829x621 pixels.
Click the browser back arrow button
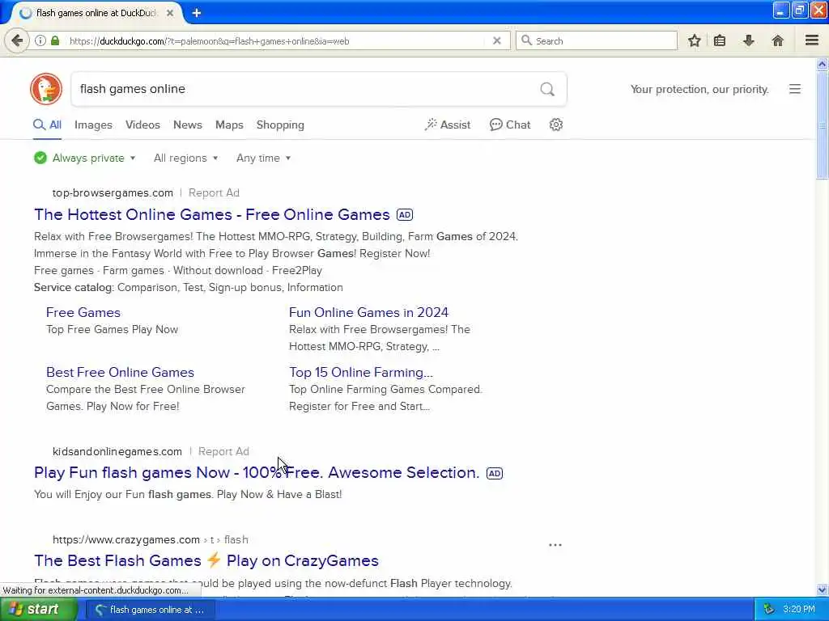[17, 40]
